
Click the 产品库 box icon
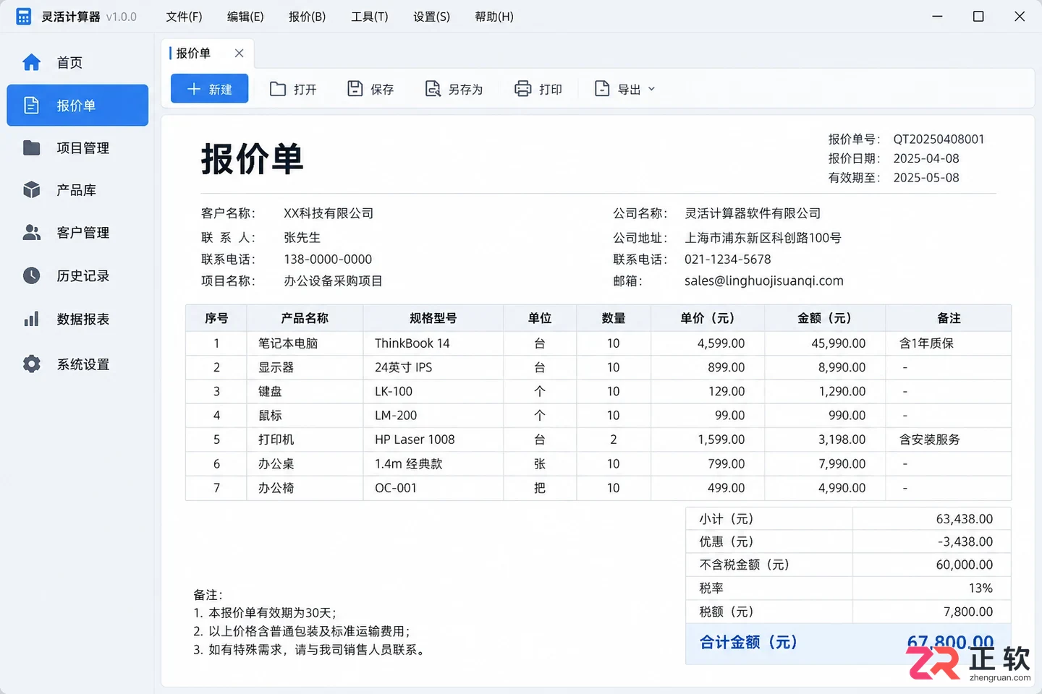click(31, 189)
